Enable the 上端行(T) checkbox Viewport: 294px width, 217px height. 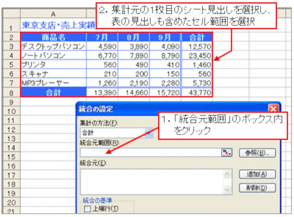pyautogui.click(x=87, y=209)
